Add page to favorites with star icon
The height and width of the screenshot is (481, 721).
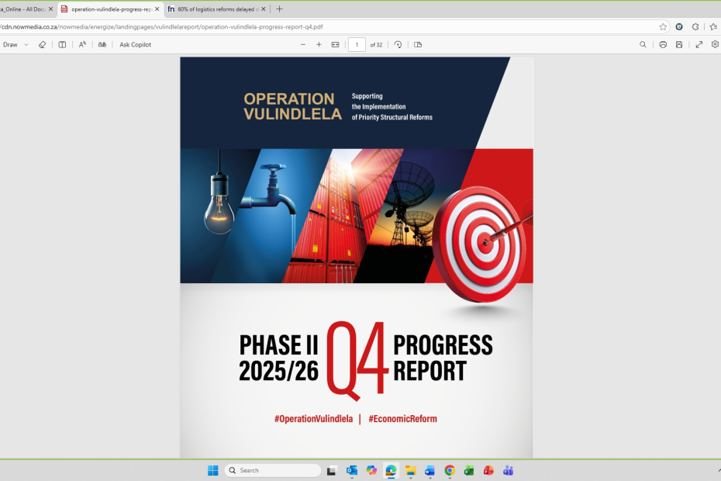(663, 26)
